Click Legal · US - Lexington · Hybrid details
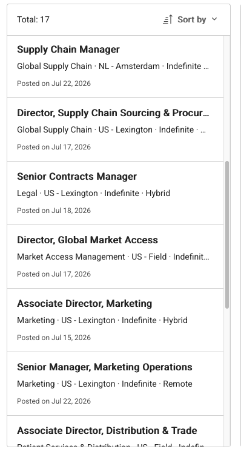The image size is (241, 449). [93, 193]
